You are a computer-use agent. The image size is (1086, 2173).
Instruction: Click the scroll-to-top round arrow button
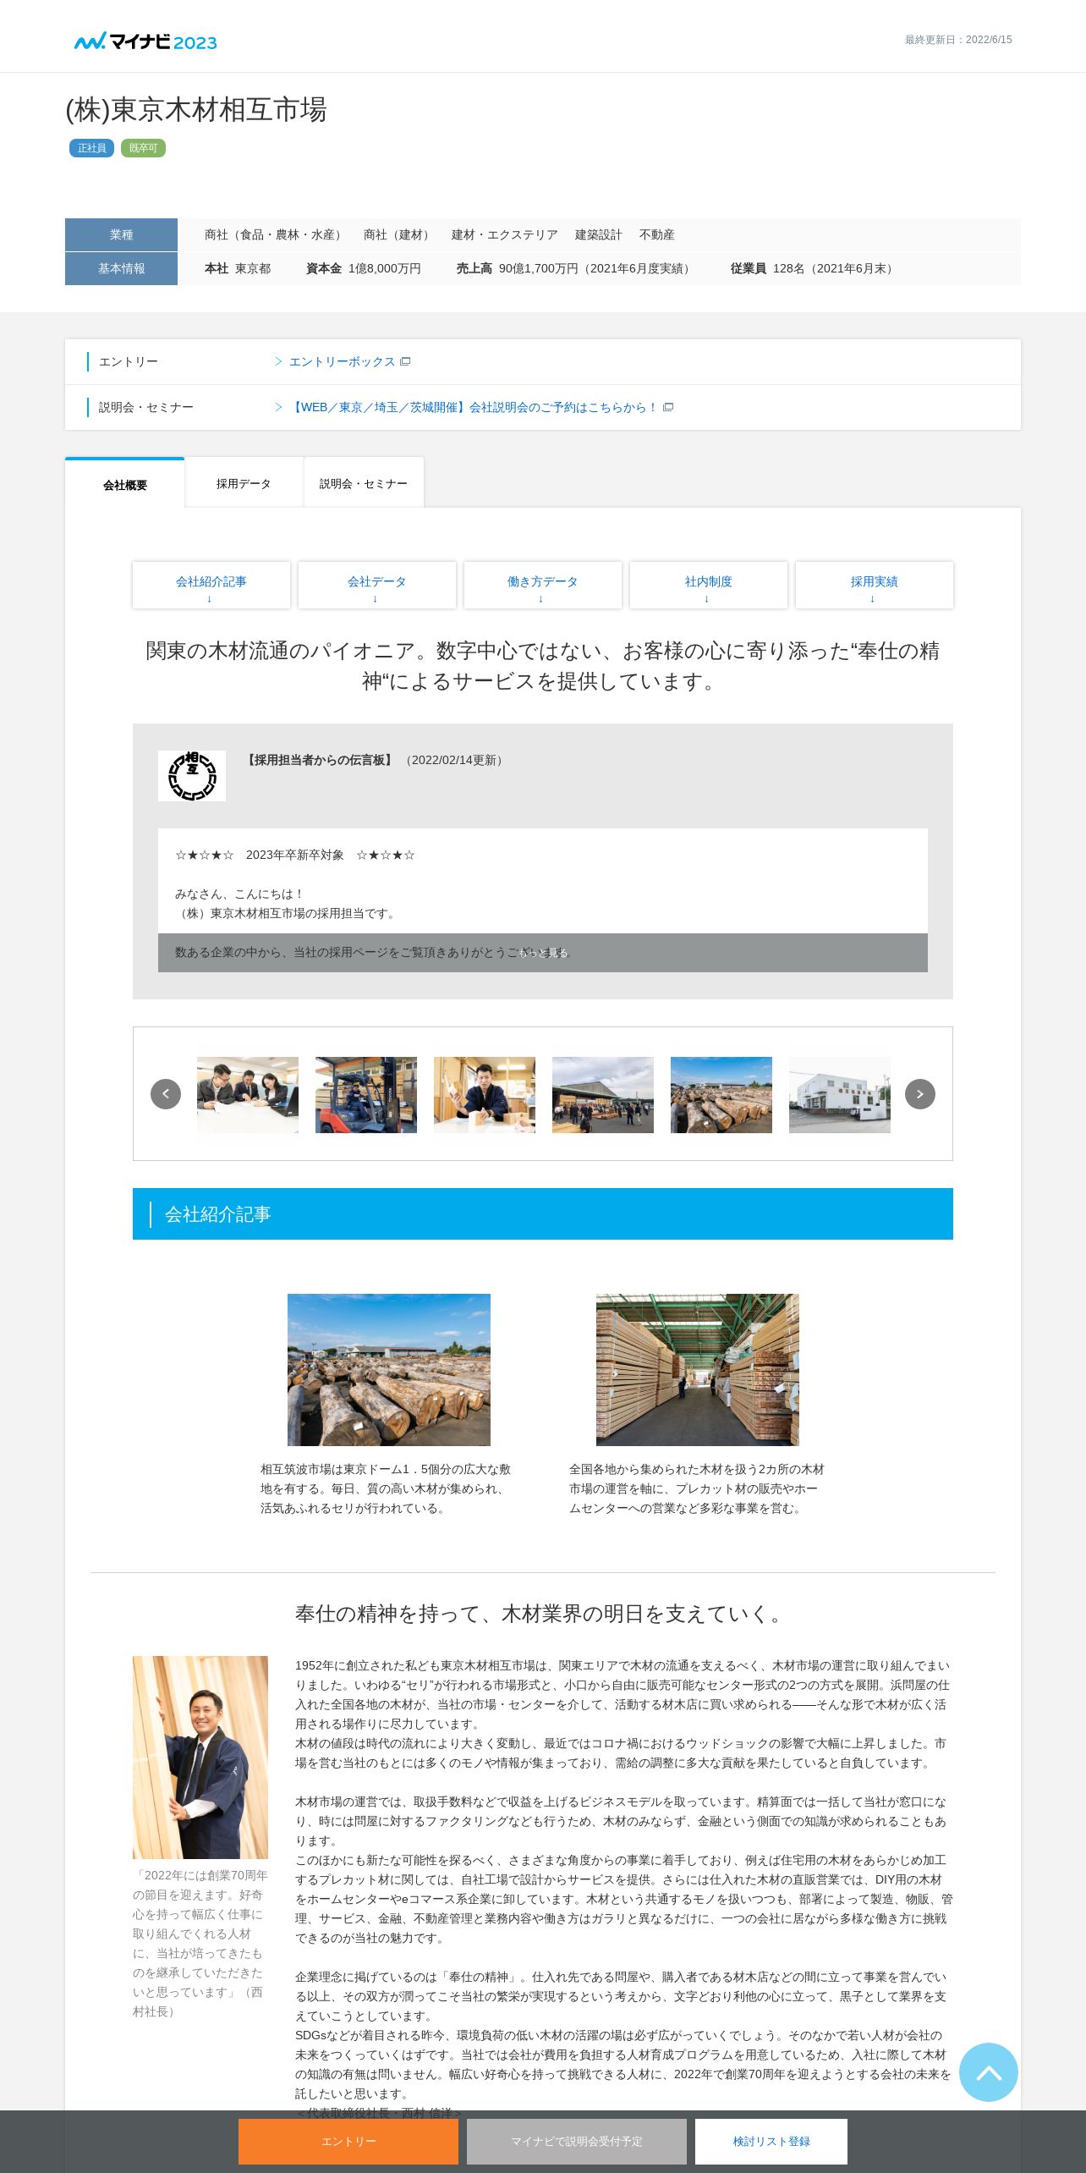point(989,2072)
